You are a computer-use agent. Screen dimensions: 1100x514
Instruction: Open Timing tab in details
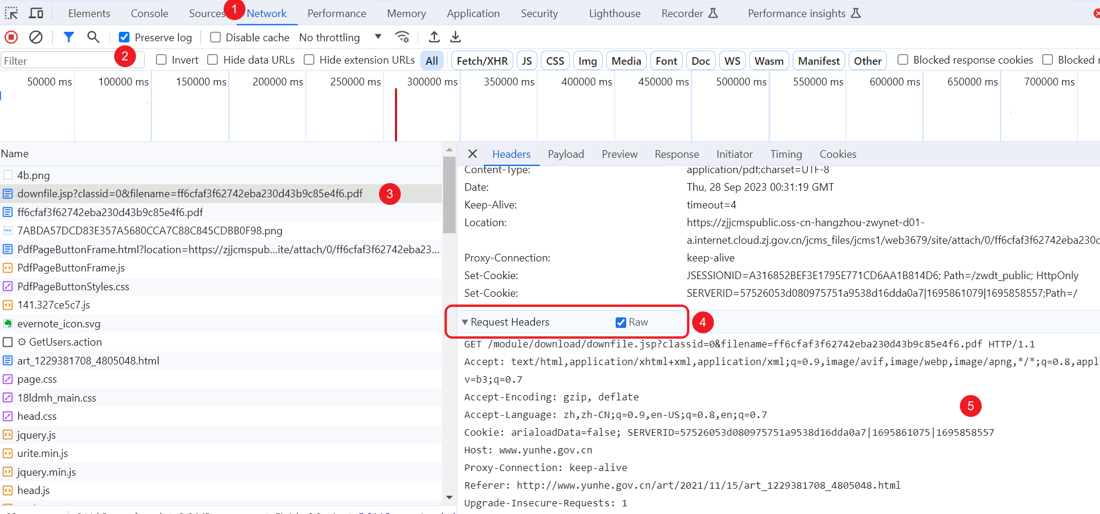tap(786, 154)
